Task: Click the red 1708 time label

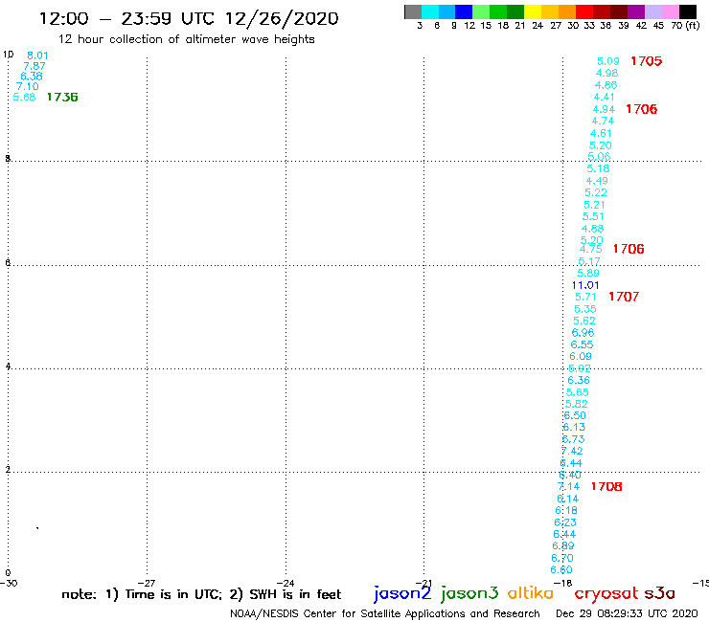Action: (x=606, y=486)
